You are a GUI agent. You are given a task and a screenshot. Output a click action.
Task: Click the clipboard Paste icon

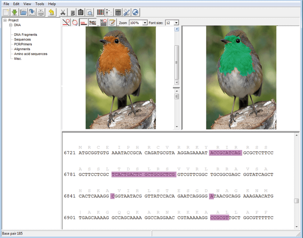point(80,12)
